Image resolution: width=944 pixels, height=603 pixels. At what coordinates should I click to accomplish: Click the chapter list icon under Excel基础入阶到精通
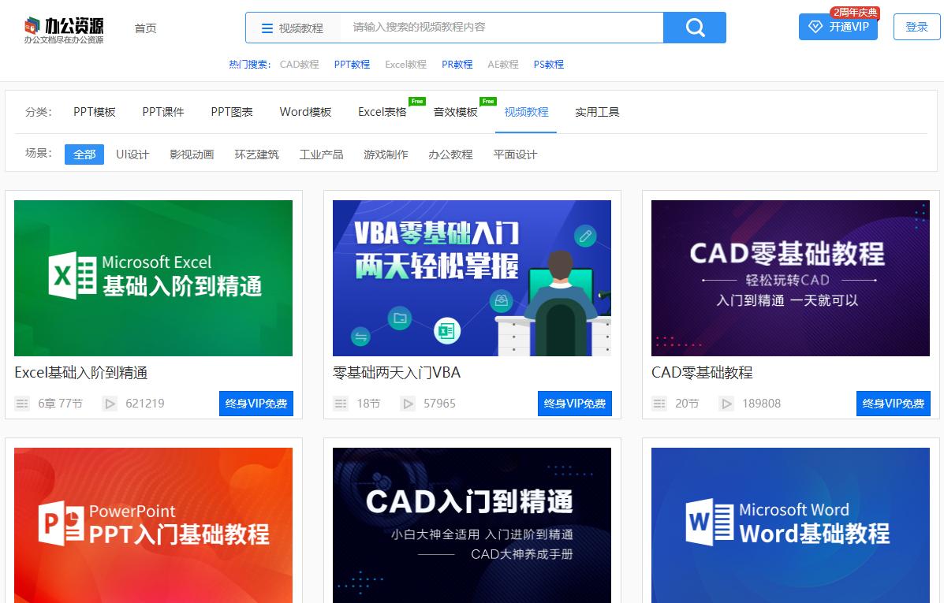(x=22, y=403)
